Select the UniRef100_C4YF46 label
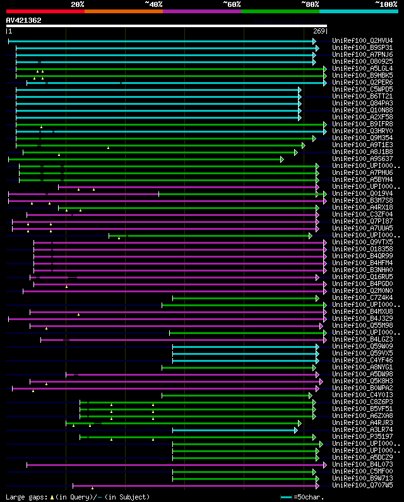This screenshot has height=502, width=404. point(362,360)
